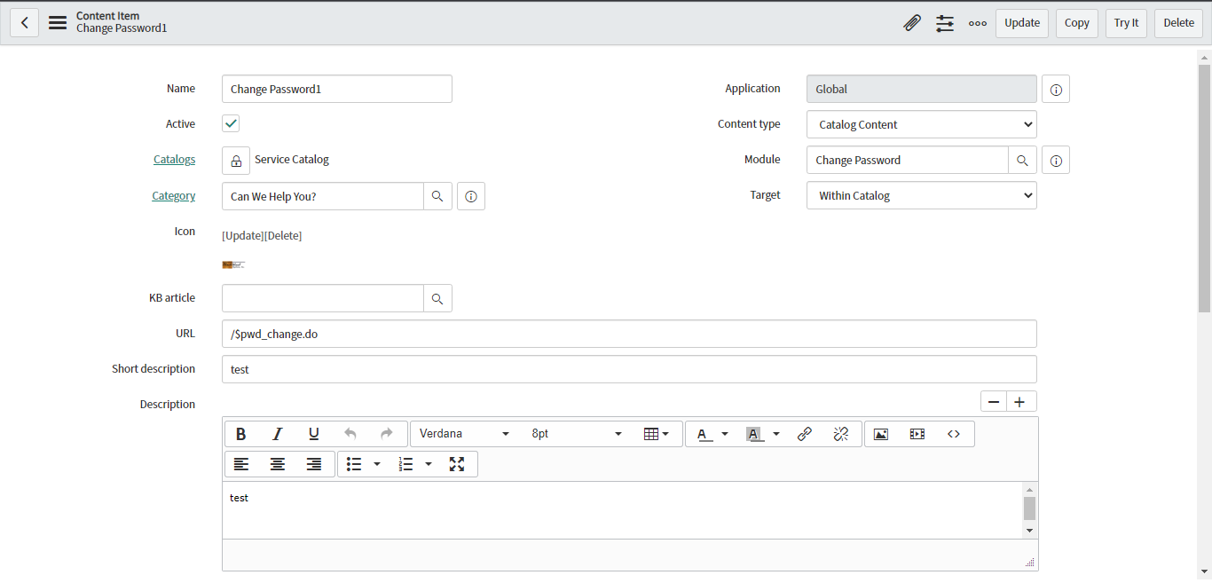Open the Catalogs label link

coord(174,160)
